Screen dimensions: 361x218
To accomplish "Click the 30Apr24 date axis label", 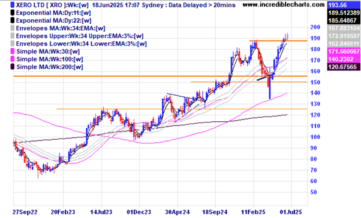I will pyautogui.click(x=177, y=212).
